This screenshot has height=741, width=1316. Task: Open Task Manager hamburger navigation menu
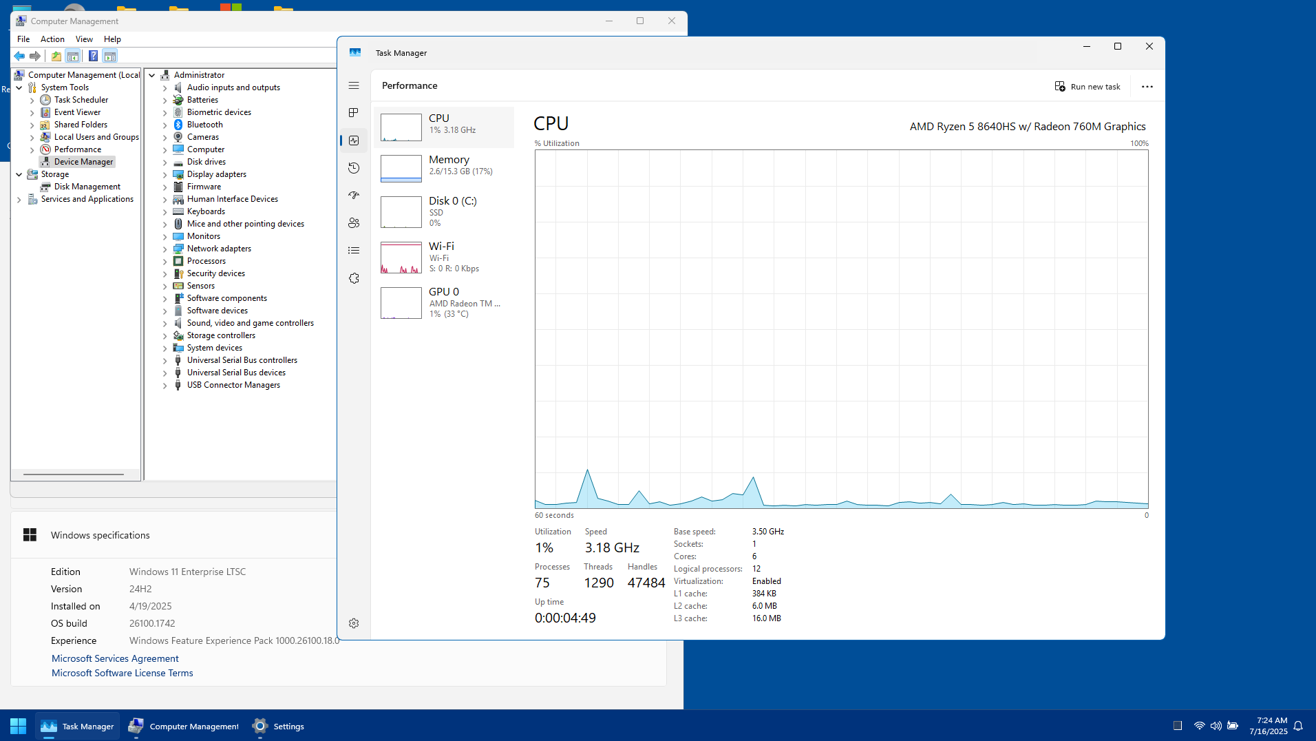coord(354,85)
